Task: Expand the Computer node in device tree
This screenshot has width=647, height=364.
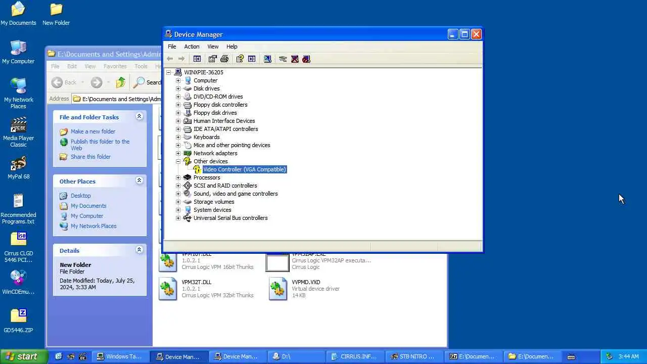Action: tap(178, 80)
